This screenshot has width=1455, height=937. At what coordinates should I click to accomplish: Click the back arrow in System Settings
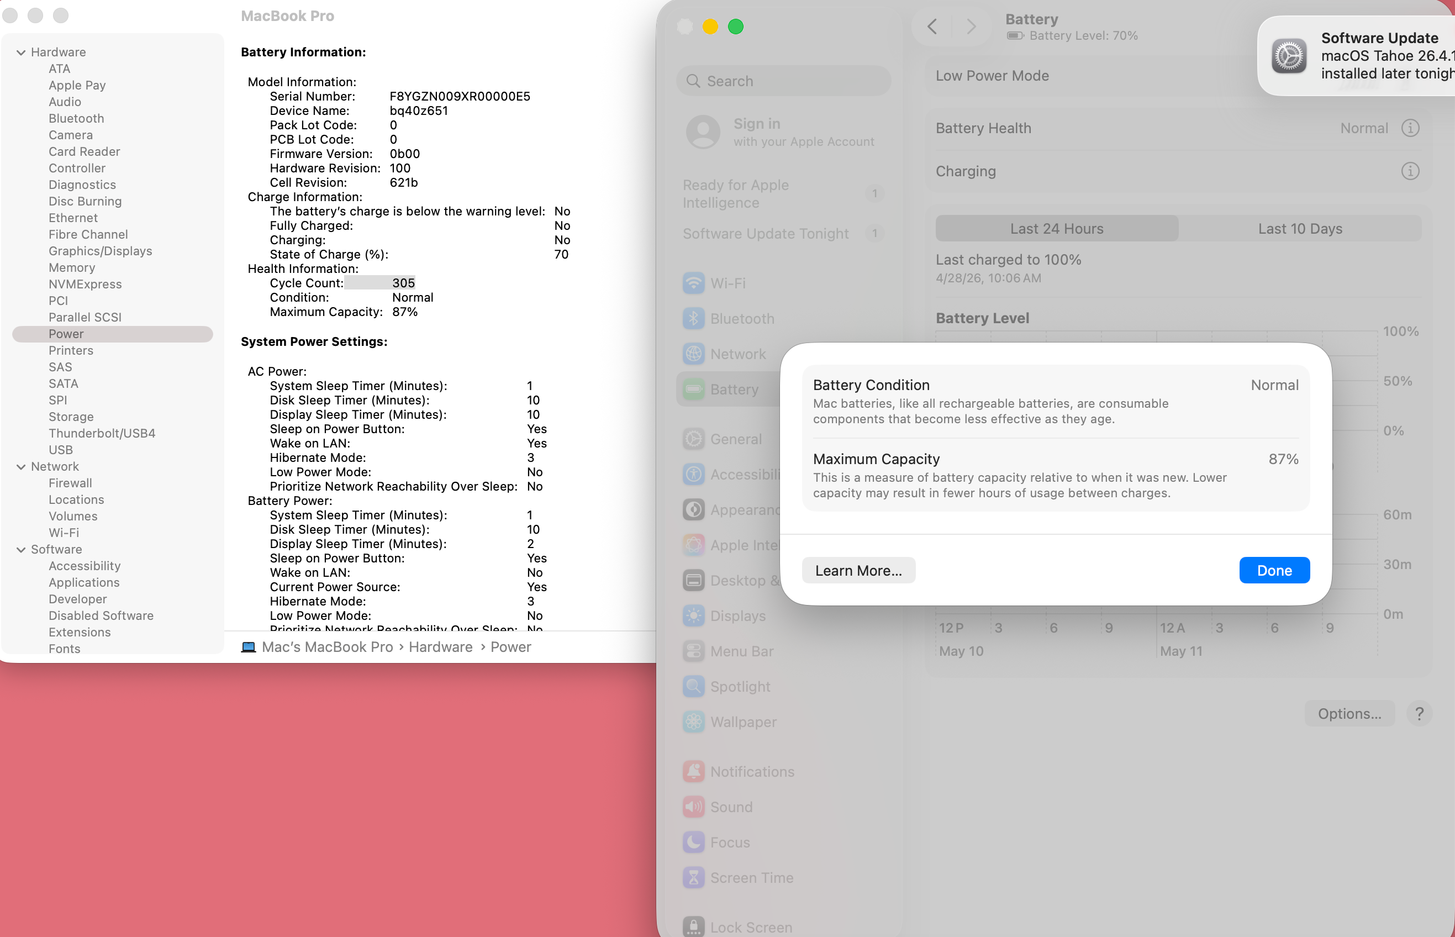pos(932,26)
